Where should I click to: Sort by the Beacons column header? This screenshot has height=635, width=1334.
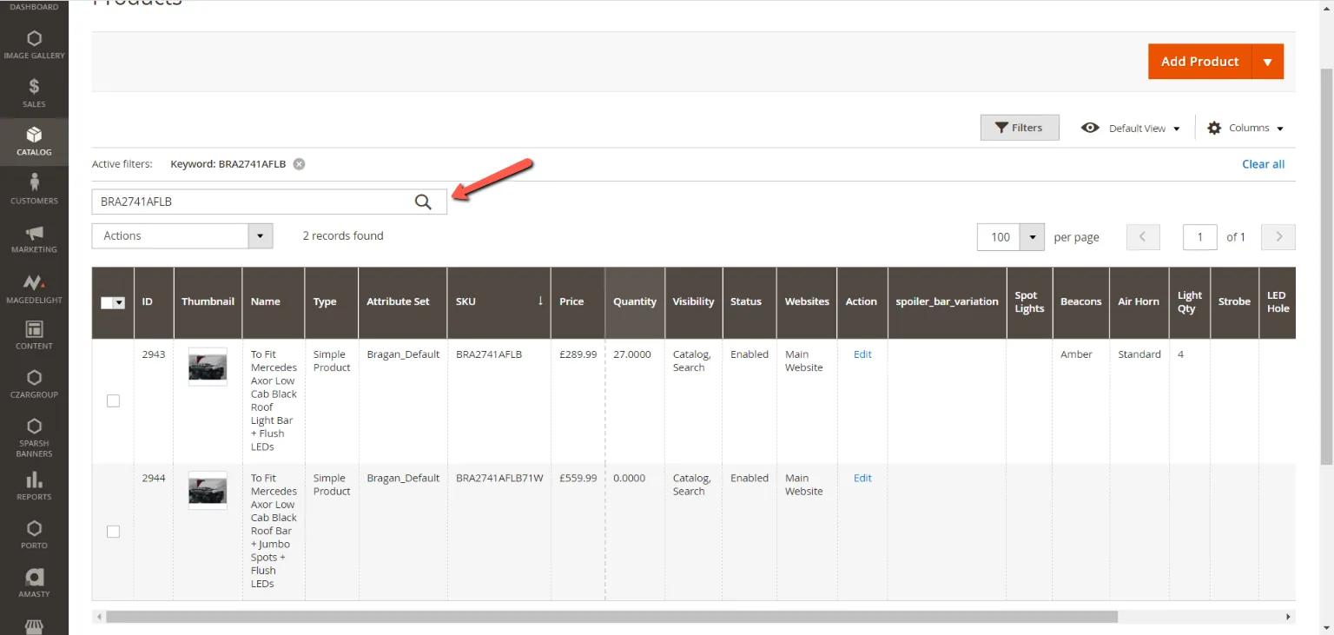(x=1080, y=302)
